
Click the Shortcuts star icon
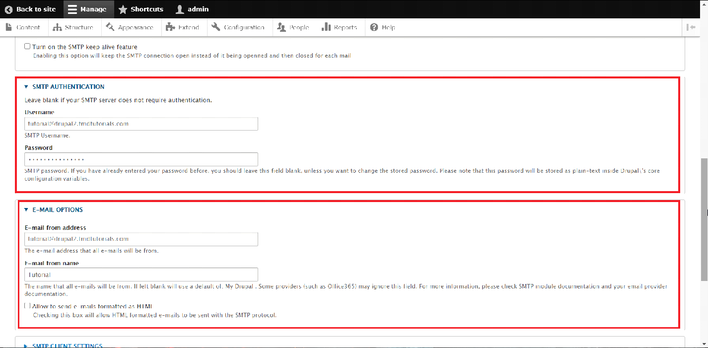point(123,9)
